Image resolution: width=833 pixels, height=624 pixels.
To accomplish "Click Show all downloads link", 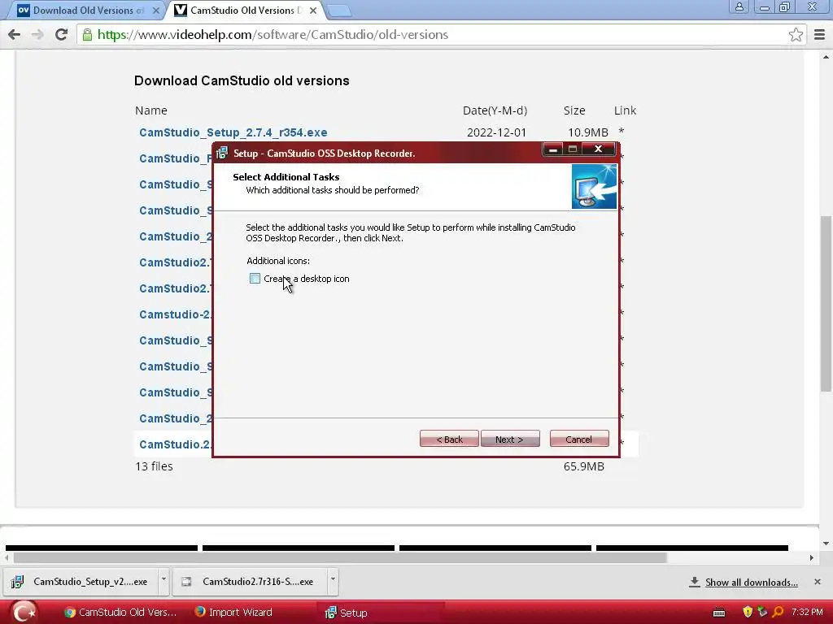I will coord(751,583).
